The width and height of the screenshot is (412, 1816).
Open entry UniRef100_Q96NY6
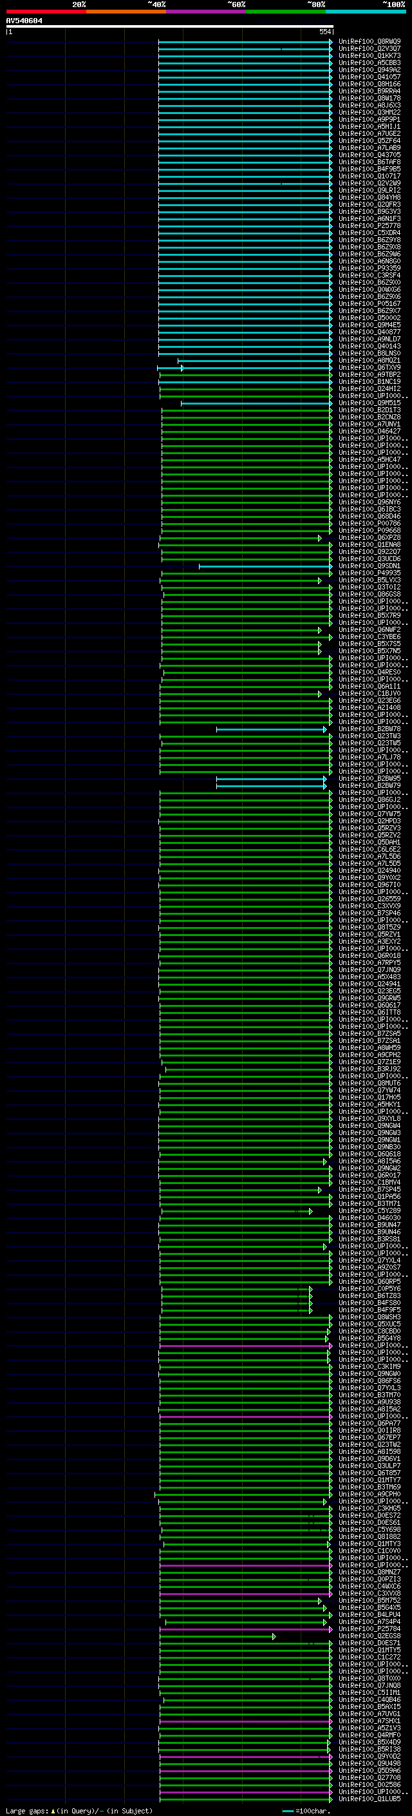pos(370,502)
